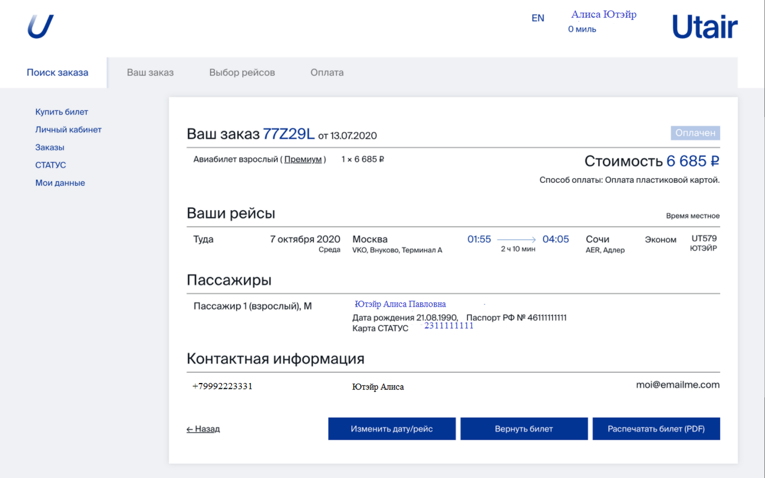
Task: Click СТАТУС card number 2311111111
Action: [x=449, y=326]
